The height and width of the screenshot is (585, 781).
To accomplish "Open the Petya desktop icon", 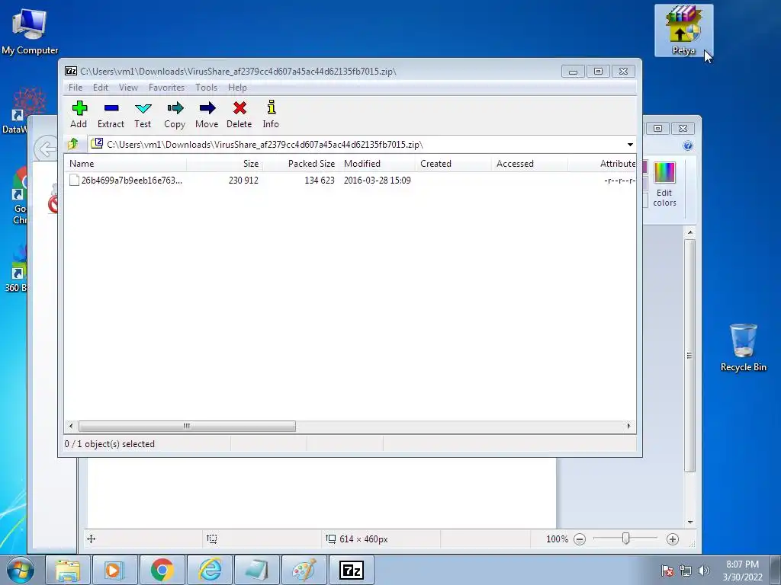I will tap(683, 30).
